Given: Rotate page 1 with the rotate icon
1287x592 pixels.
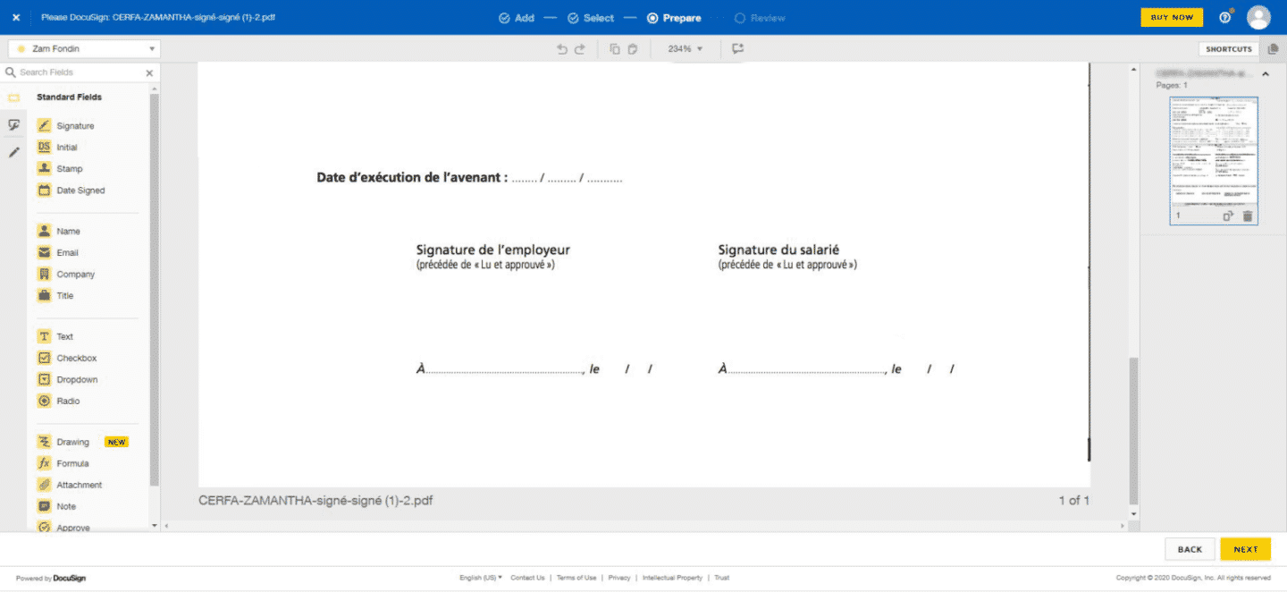Looking at the screenshot, I should point(1228,216).
